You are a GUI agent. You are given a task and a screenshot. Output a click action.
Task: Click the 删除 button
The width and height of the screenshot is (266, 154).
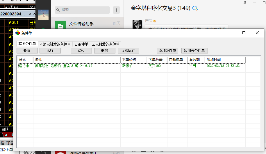click(105, 51)
